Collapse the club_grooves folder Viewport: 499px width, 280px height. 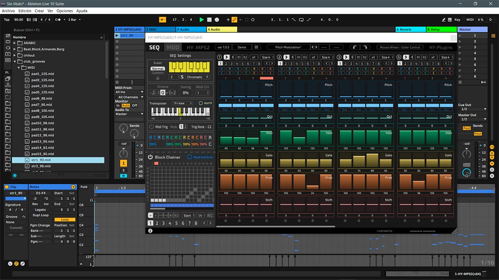15,61
